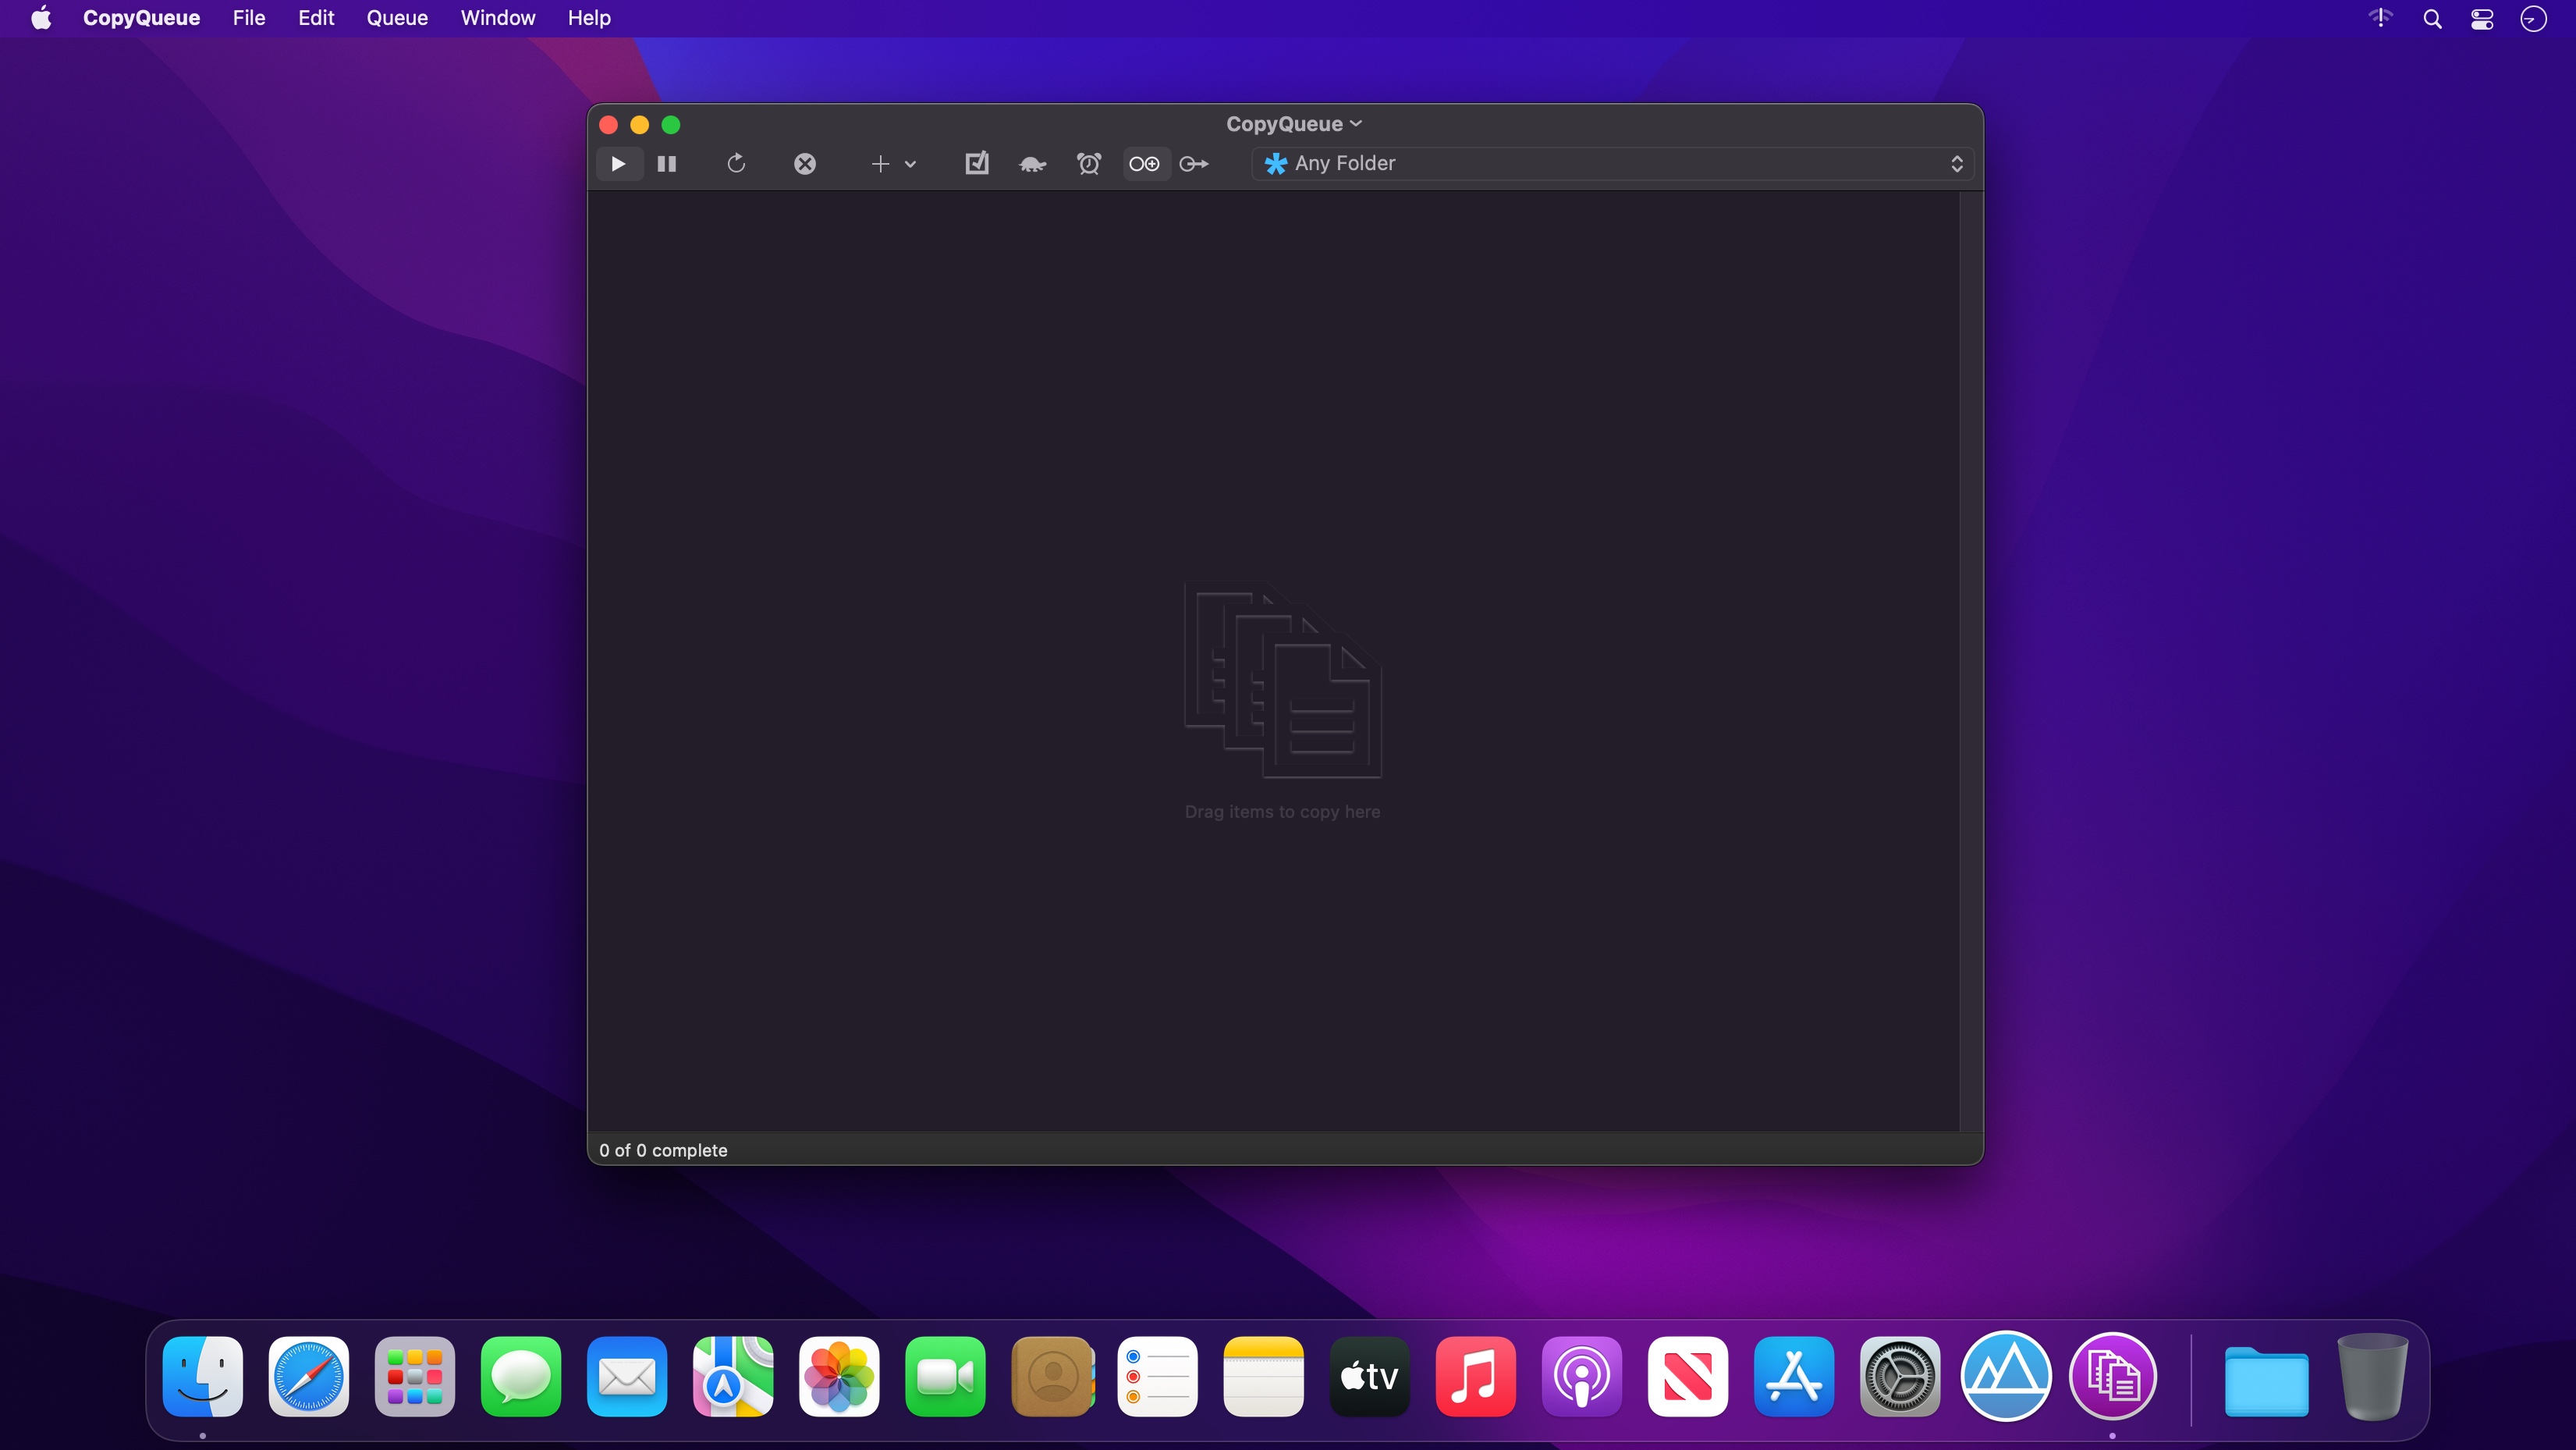Open News from the Dock
The width and height of the screenshot is (2576, 1450).
pos(1688,1377)
